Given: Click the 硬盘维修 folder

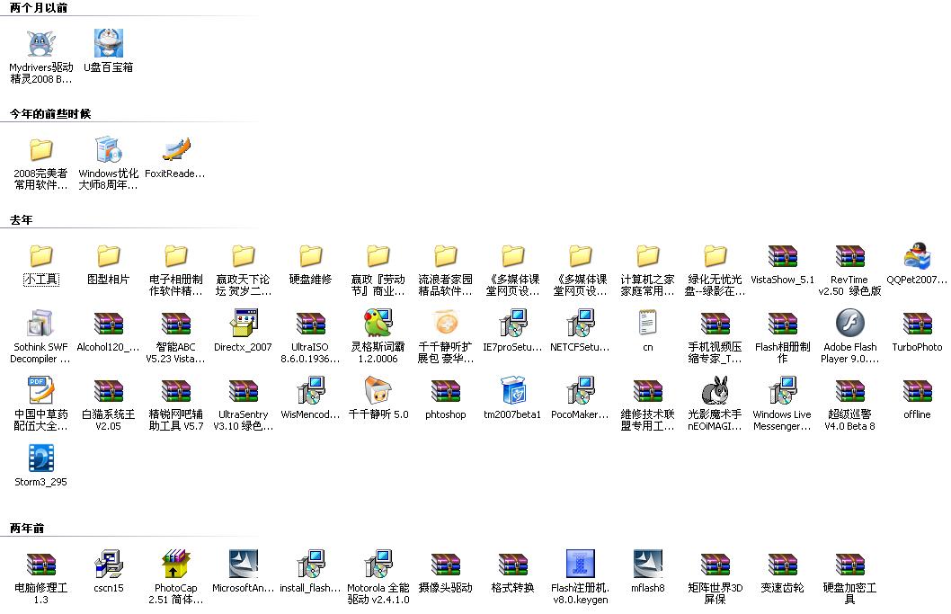Looking at the screenshot, I should pyautogui.click(x=310, y=256).
